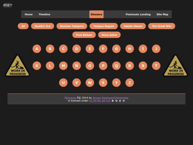Screen dimensions: 193x145
Task: Jump to glossary letter G
Action: coord(117,49)
